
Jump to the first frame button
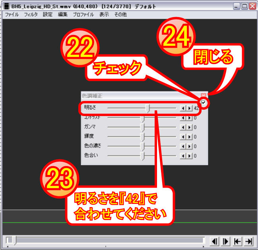pos(237,241)
